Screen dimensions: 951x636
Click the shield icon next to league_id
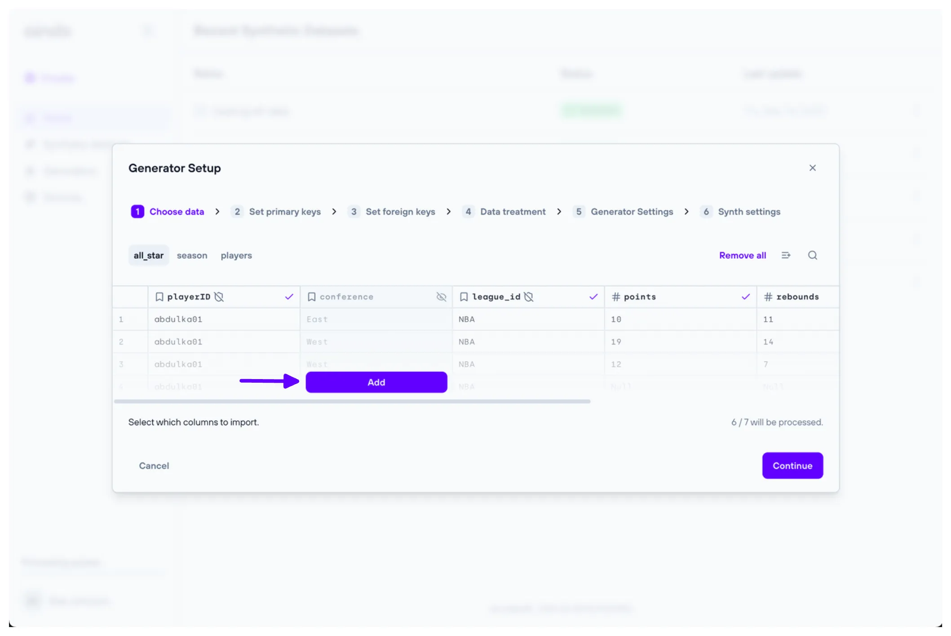[x=529, y=297]
